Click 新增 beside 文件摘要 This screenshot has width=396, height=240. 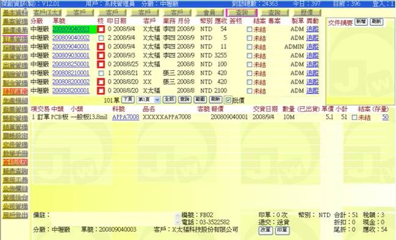click(361, 22)
